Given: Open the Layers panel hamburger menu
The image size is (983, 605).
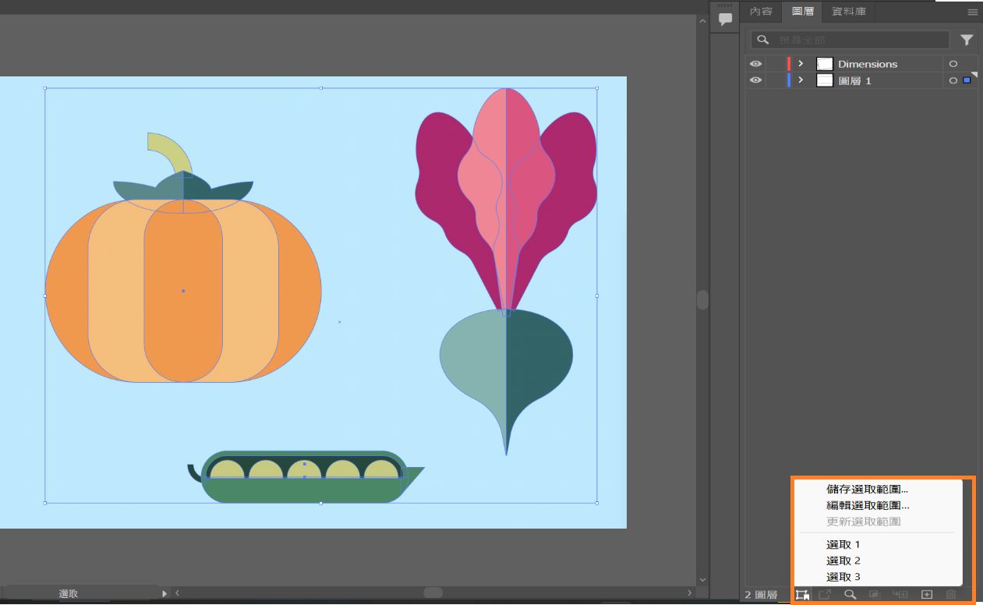Looking at the screenshot, I should point(972,12).
